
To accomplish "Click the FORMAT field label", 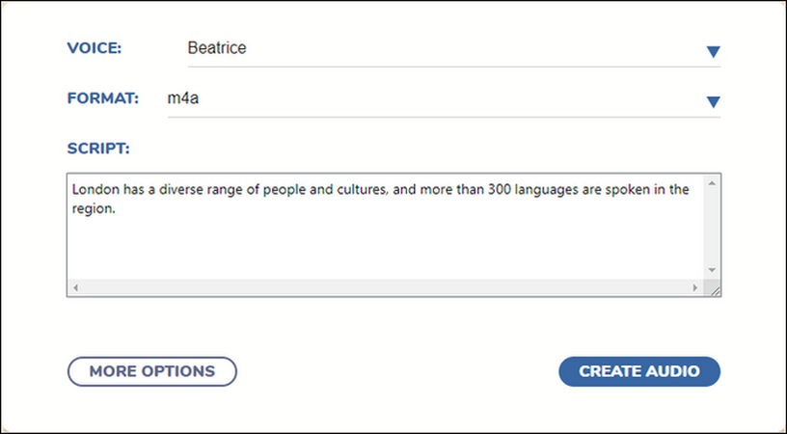I will [x=103, y=98].
